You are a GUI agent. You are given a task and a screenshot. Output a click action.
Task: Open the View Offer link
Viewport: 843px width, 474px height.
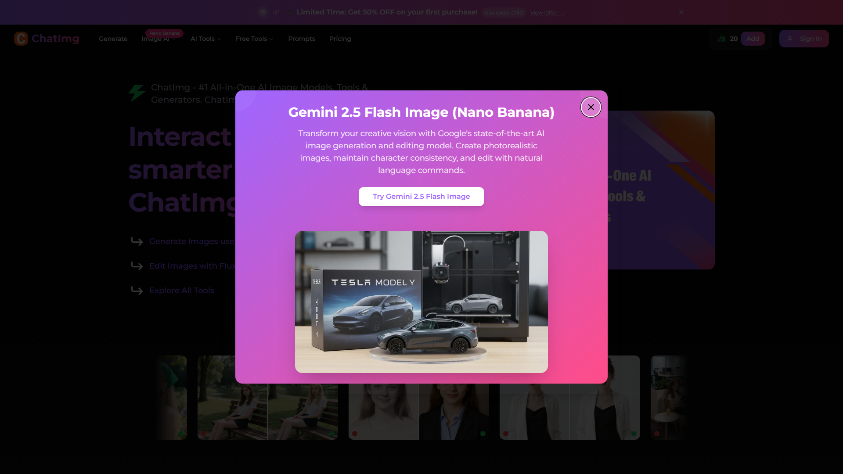547,12
